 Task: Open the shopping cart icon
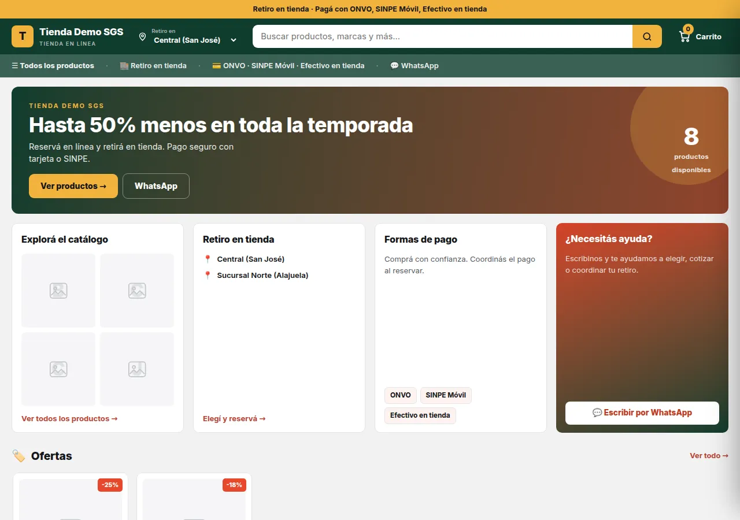[x=684, y=36]
